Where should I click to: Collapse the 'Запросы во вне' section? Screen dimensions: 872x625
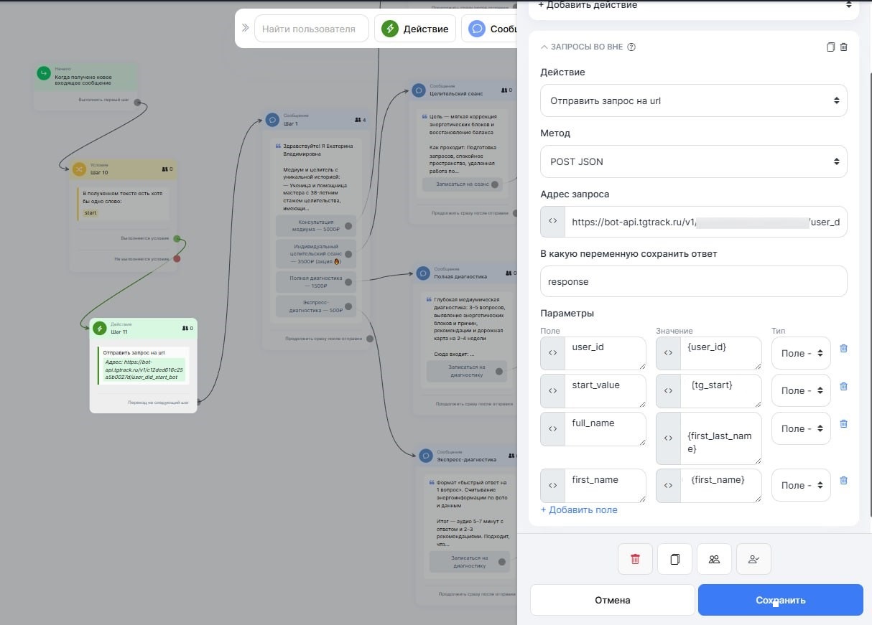coord(544,47)
